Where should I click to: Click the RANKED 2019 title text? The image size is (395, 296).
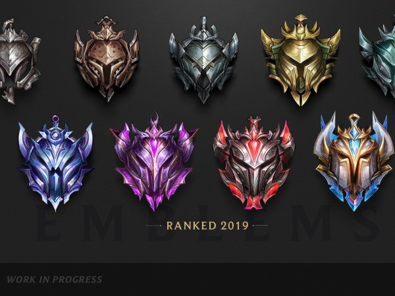(x=207, y=226)
